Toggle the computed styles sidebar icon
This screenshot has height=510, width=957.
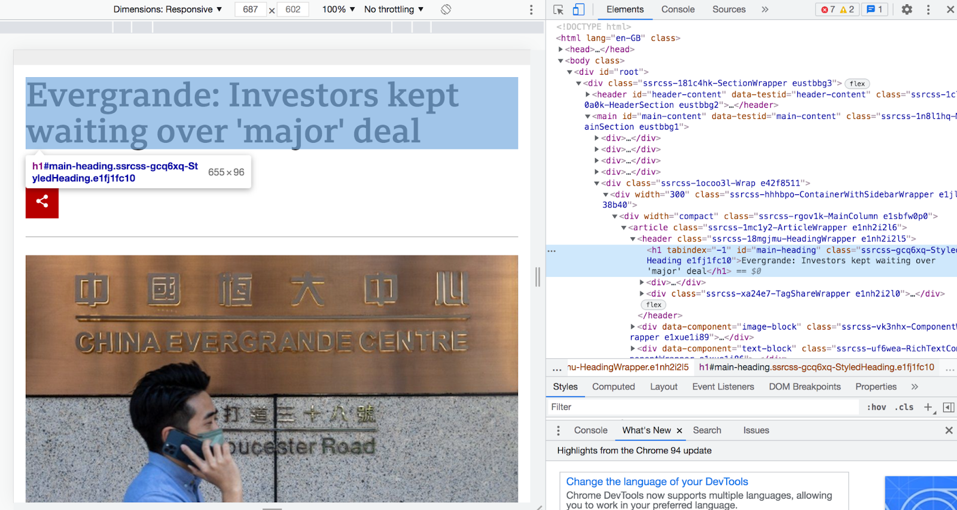click(949, 407)
